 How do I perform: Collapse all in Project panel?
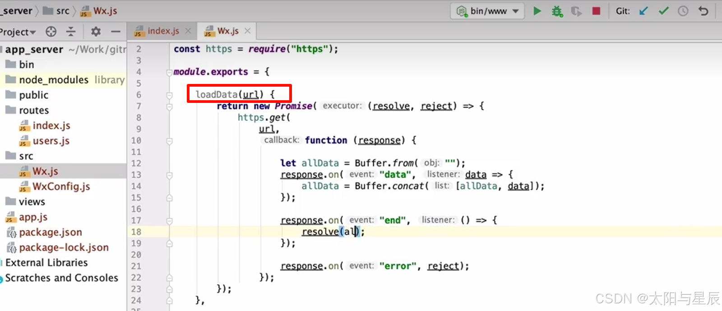tap(71, 32)
